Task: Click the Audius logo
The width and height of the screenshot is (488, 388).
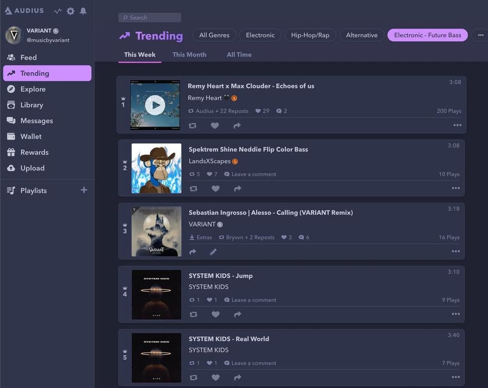Action: 24,11
